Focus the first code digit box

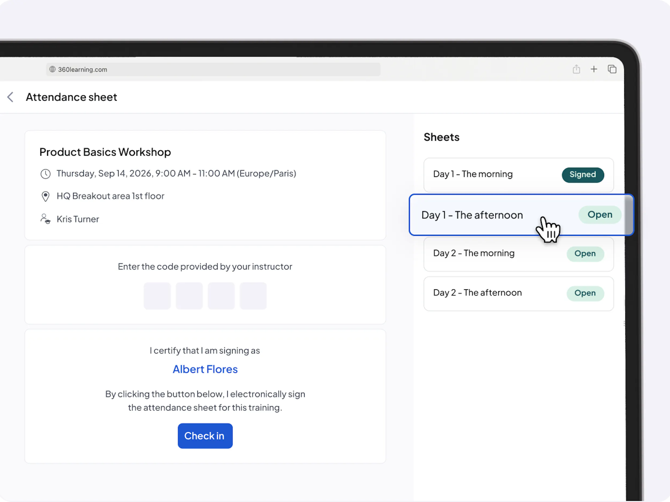(x=157, y=296)
